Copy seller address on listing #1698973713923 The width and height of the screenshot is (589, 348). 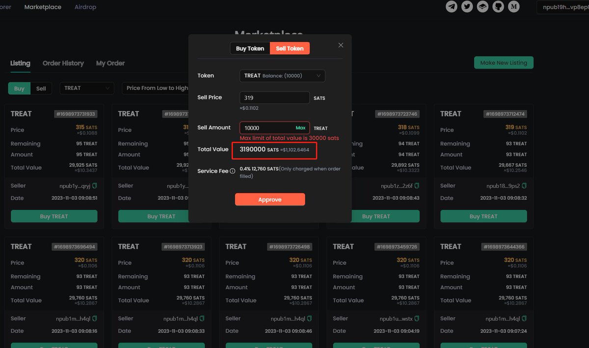pyautogui.click(x=202, y=319)
